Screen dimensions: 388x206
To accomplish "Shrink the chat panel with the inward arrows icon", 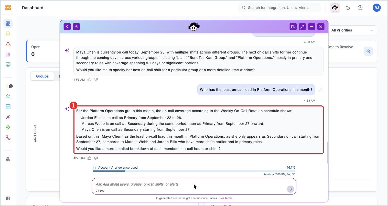I will click(303, 27).
